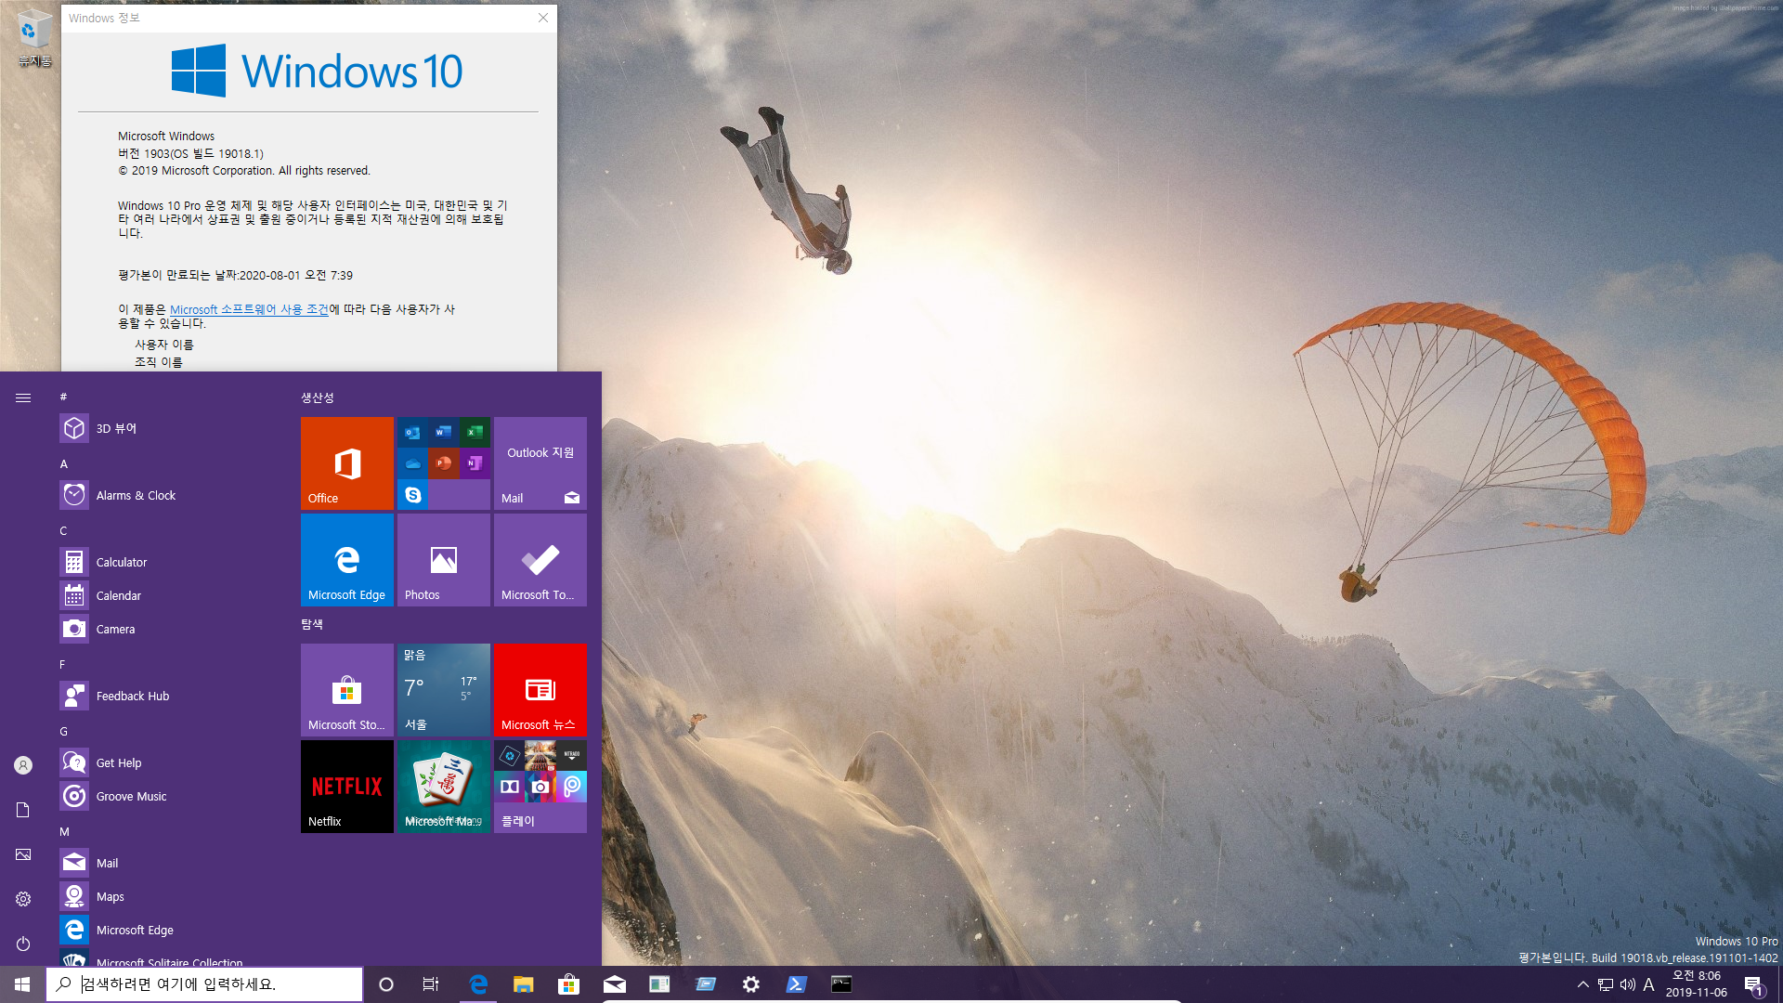Click the network icon in system tray
The image size is (1783, 1003).
1606,984
